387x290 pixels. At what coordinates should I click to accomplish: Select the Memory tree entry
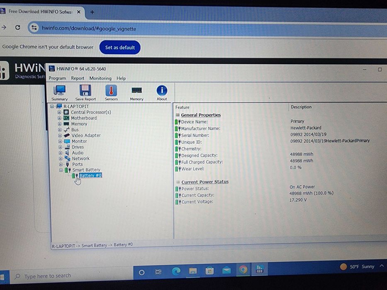pos(79,124)
